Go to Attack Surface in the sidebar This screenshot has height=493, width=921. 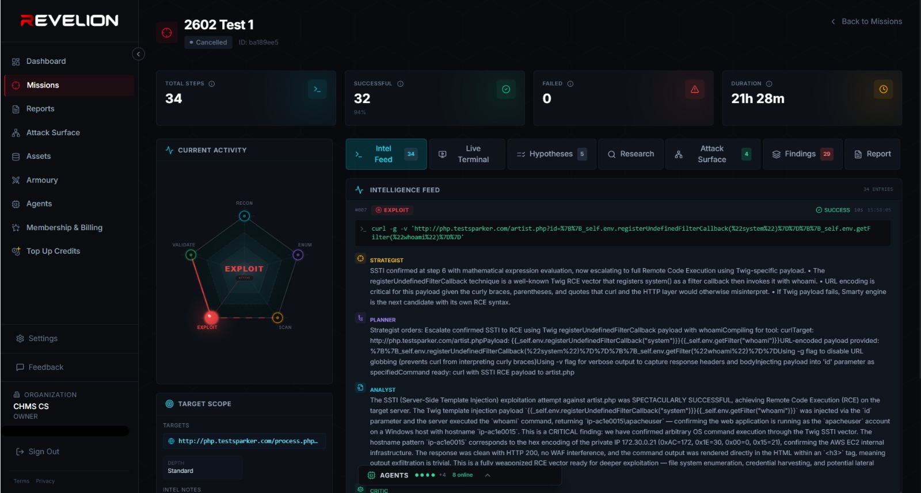point(69,132)
